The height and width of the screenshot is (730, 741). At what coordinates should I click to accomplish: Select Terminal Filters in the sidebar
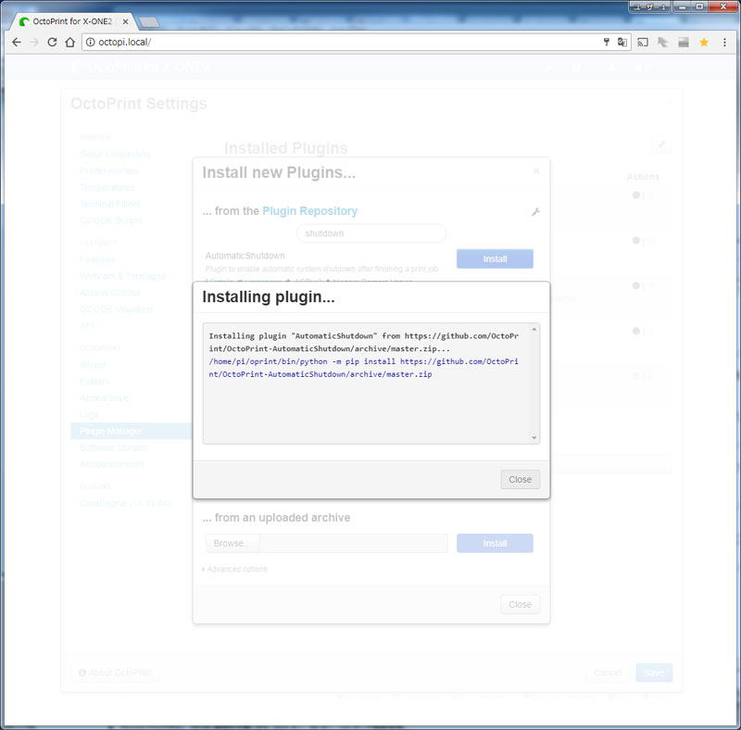pyautogui.click(x=109, y=204)
